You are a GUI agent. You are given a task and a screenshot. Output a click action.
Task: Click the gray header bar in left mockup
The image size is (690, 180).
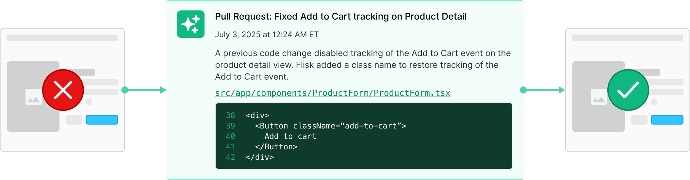[62, 38]
